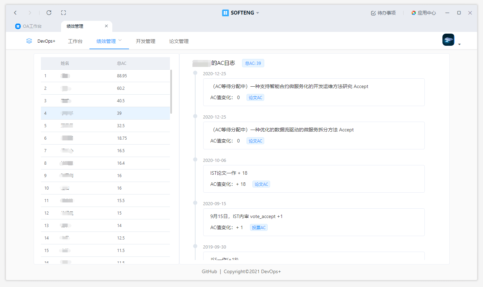Screen dimensions: 483x287
Task: Open the 开发管理 menu item
Action: (146, 41)
